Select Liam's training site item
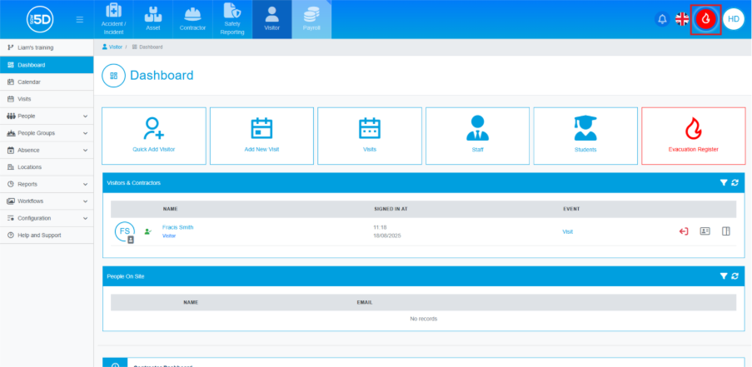Image resolution: width=752 pixels, height=367 pixels. 47,47
